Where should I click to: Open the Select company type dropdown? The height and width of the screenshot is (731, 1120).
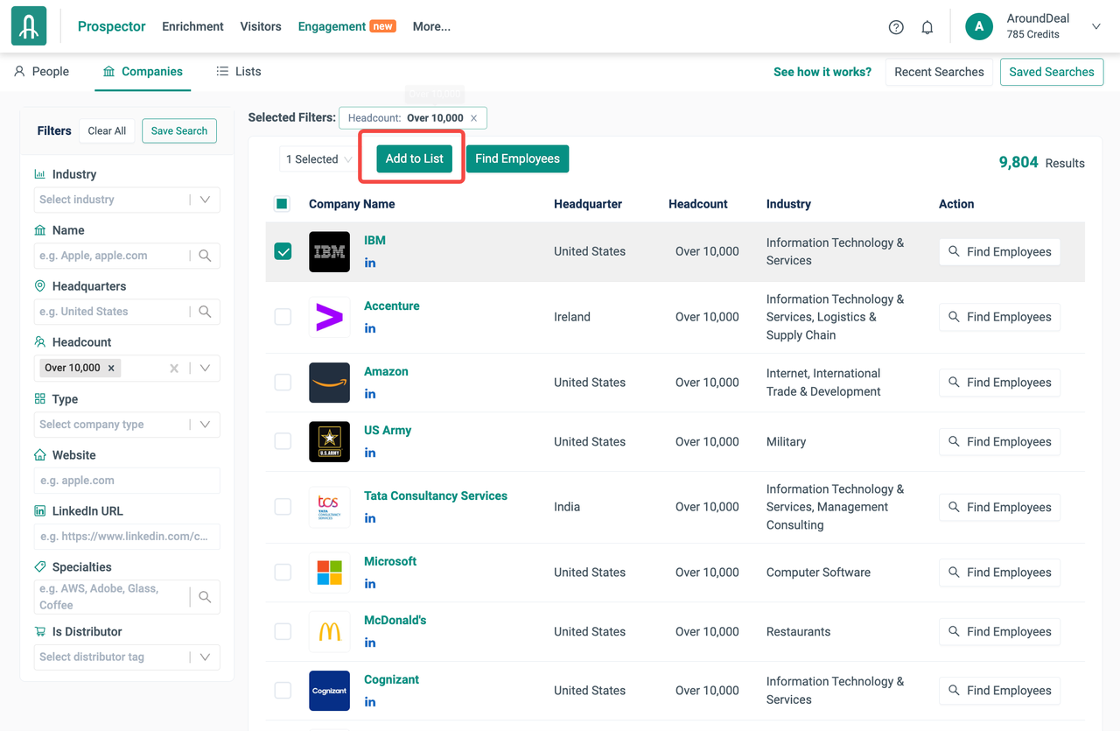click(x=205, y=425)
